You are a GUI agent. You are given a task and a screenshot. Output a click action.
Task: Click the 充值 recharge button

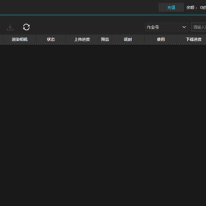tap(171, 7)
